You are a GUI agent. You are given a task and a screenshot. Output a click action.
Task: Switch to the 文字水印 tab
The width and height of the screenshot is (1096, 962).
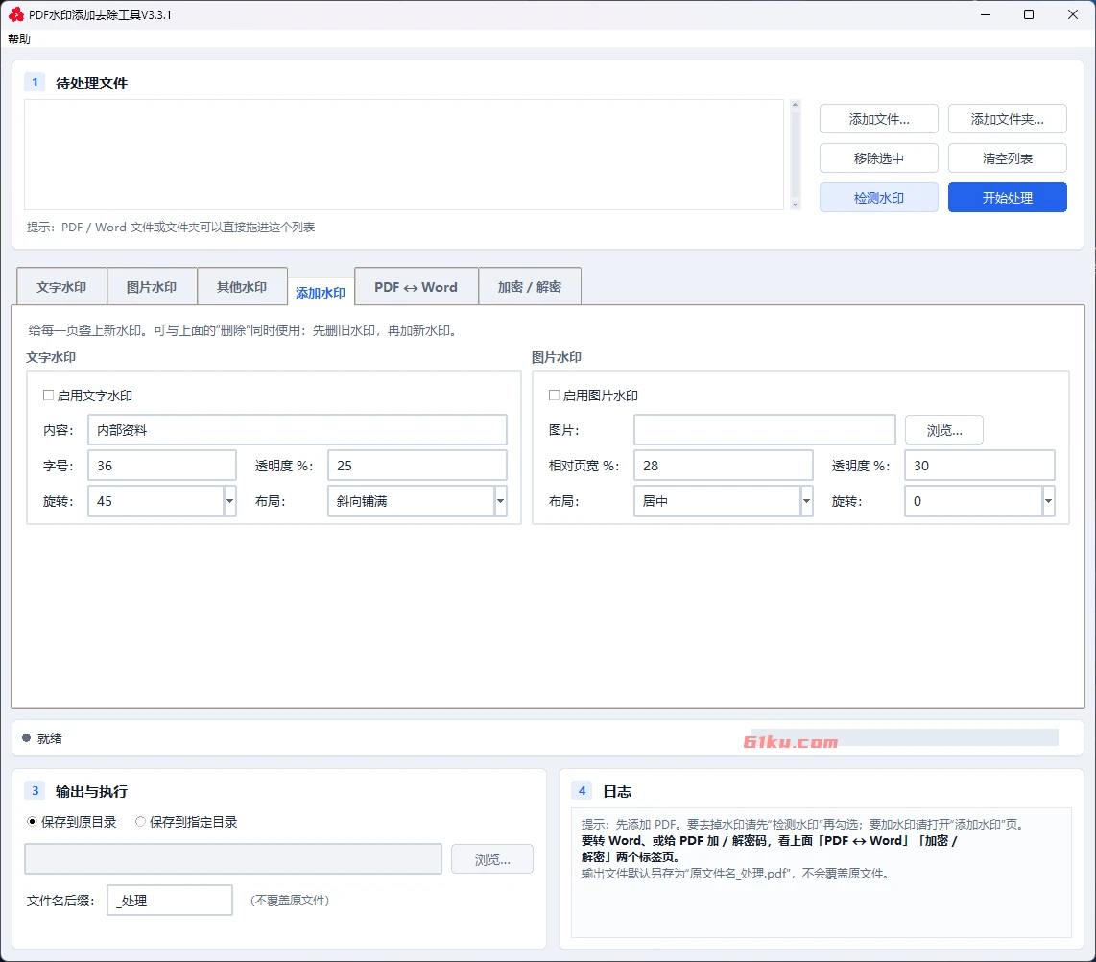[61, 287]
